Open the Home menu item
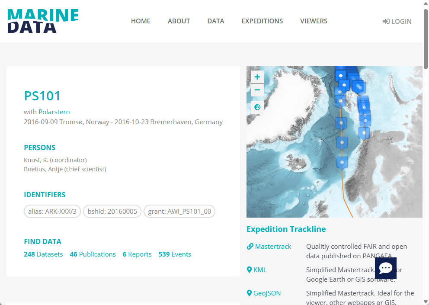The width and height of the screenshot is (429, 305). [141, 21]
